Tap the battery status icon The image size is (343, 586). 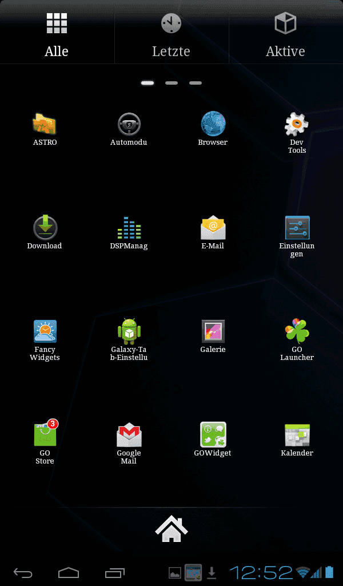(329, 572)
